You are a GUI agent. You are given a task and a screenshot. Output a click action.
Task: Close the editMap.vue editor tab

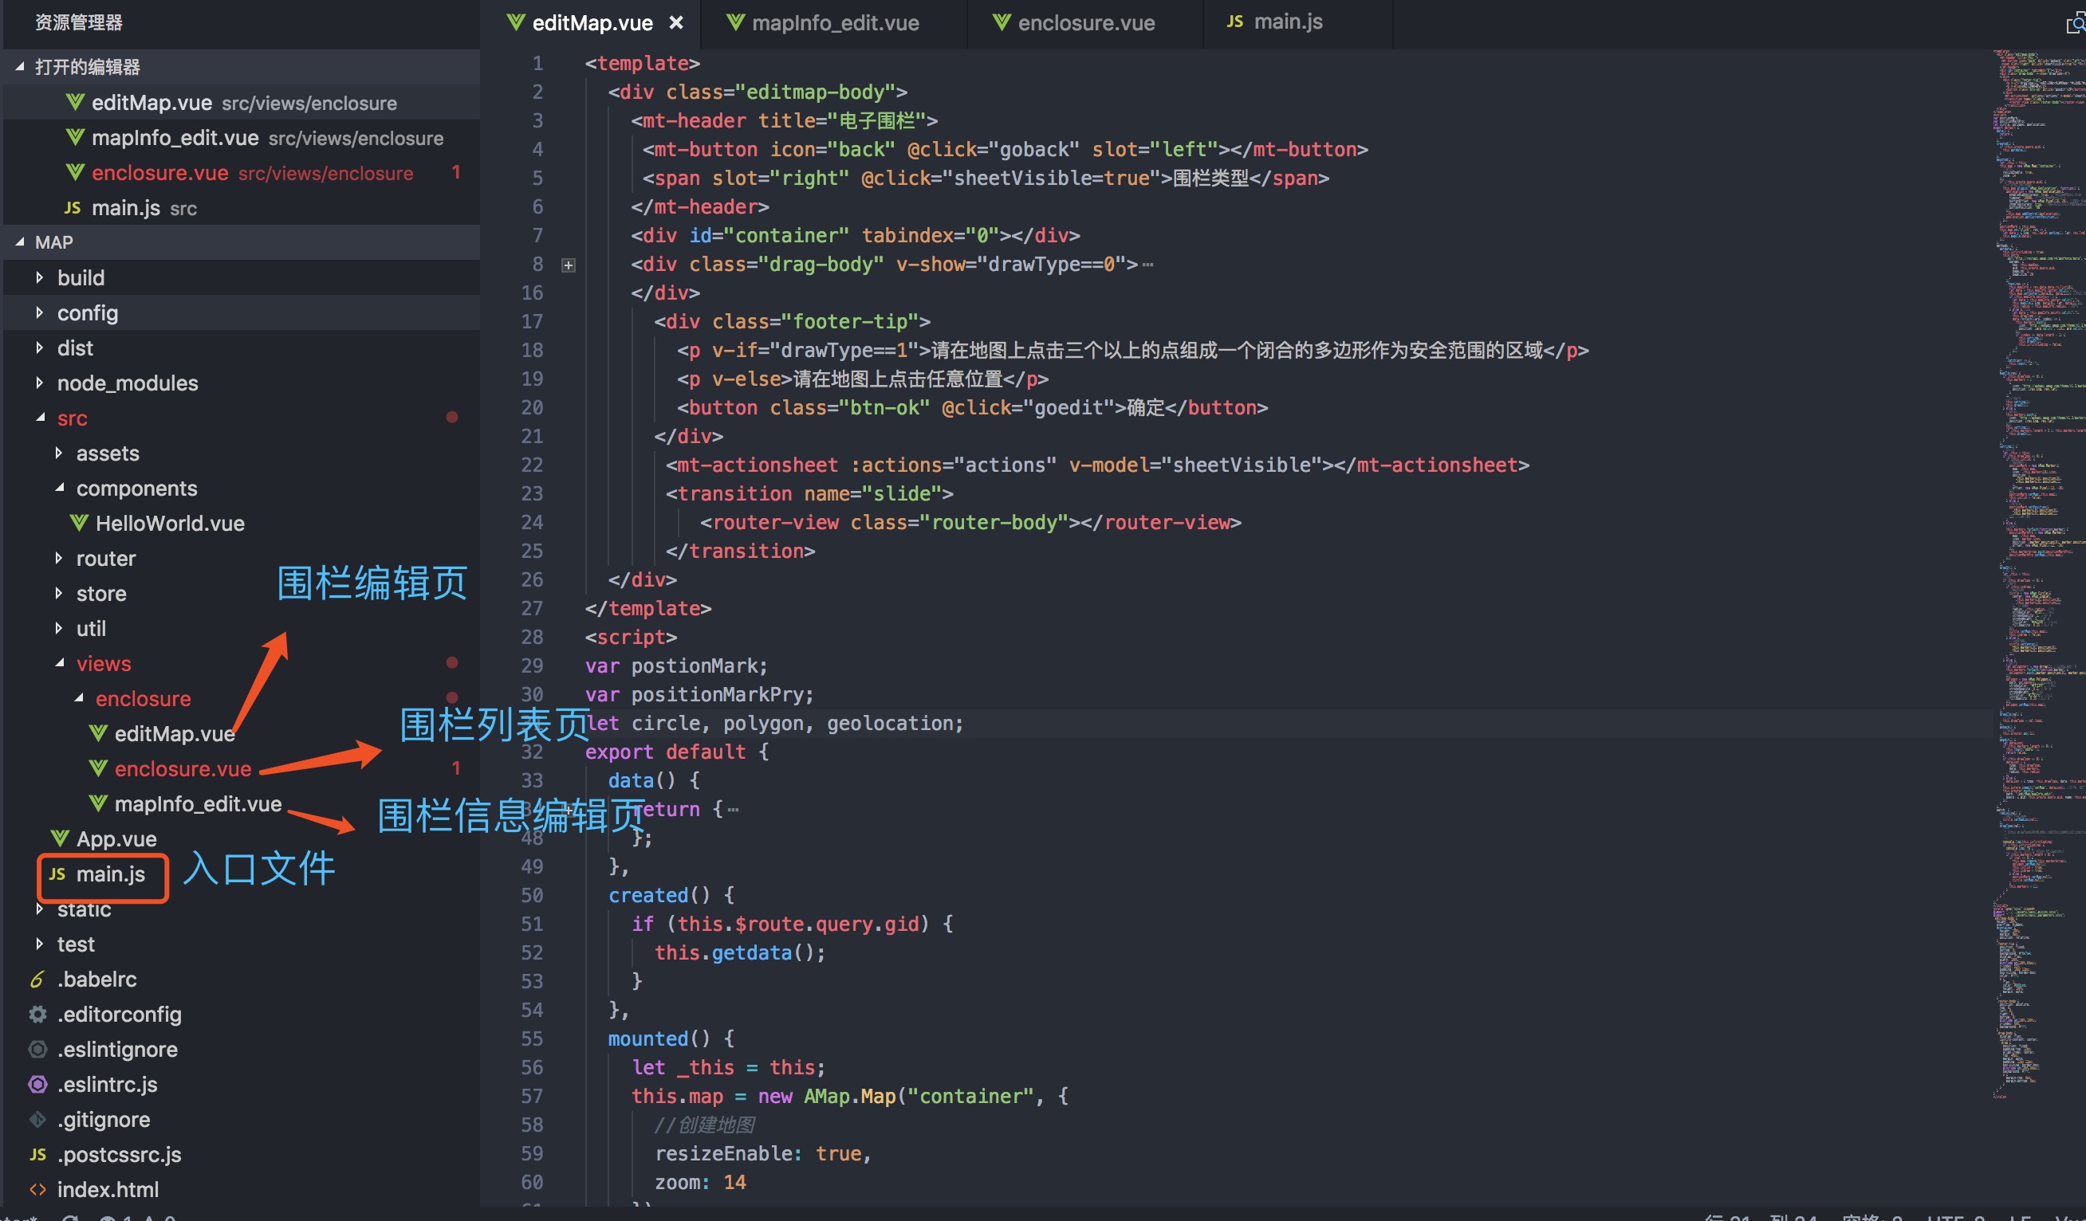coord(675,23)
